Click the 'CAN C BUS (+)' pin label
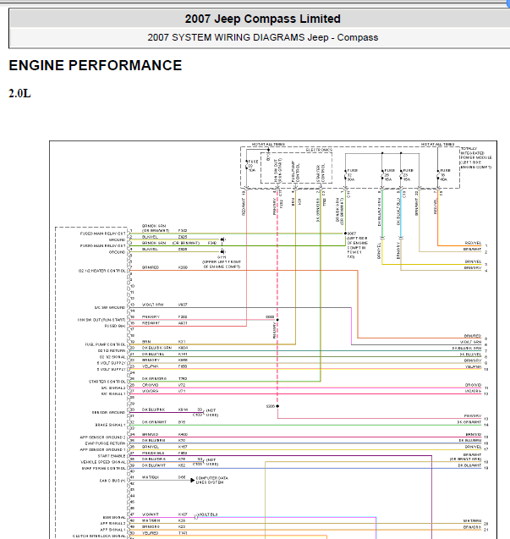Image resolution: width=510 pixels, height=539 pixels. tap(114, 481)
